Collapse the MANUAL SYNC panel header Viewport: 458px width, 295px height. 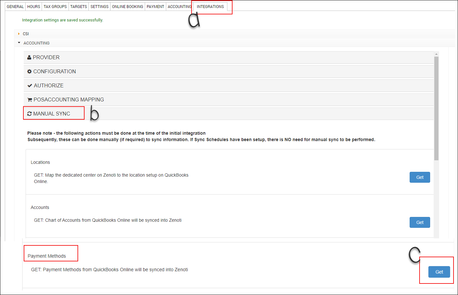(x=229, y=114)
